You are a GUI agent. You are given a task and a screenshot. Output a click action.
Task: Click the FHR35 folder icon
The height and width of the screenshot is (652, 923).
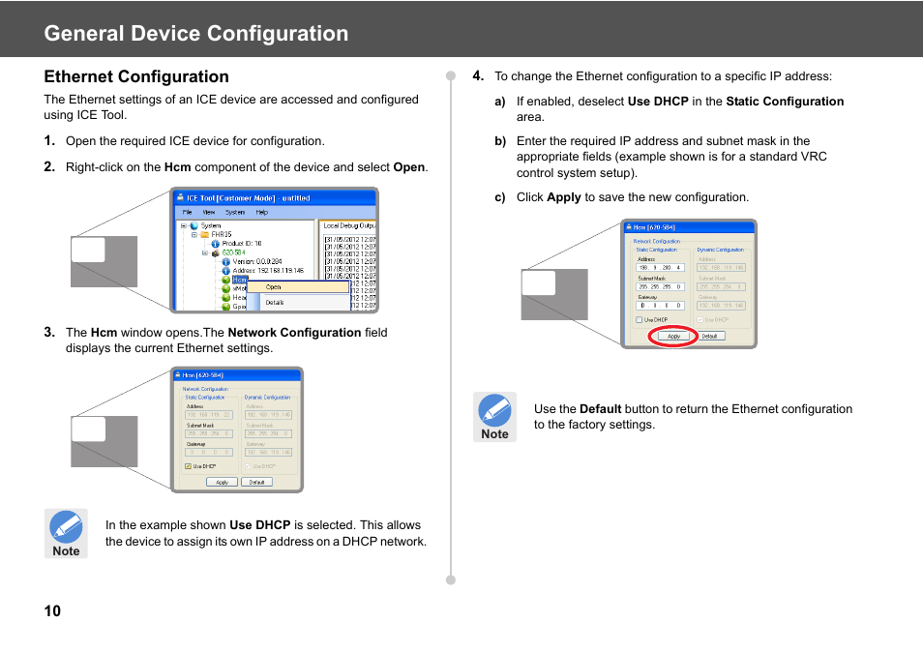pyautogui.click(x=205, y=235)
